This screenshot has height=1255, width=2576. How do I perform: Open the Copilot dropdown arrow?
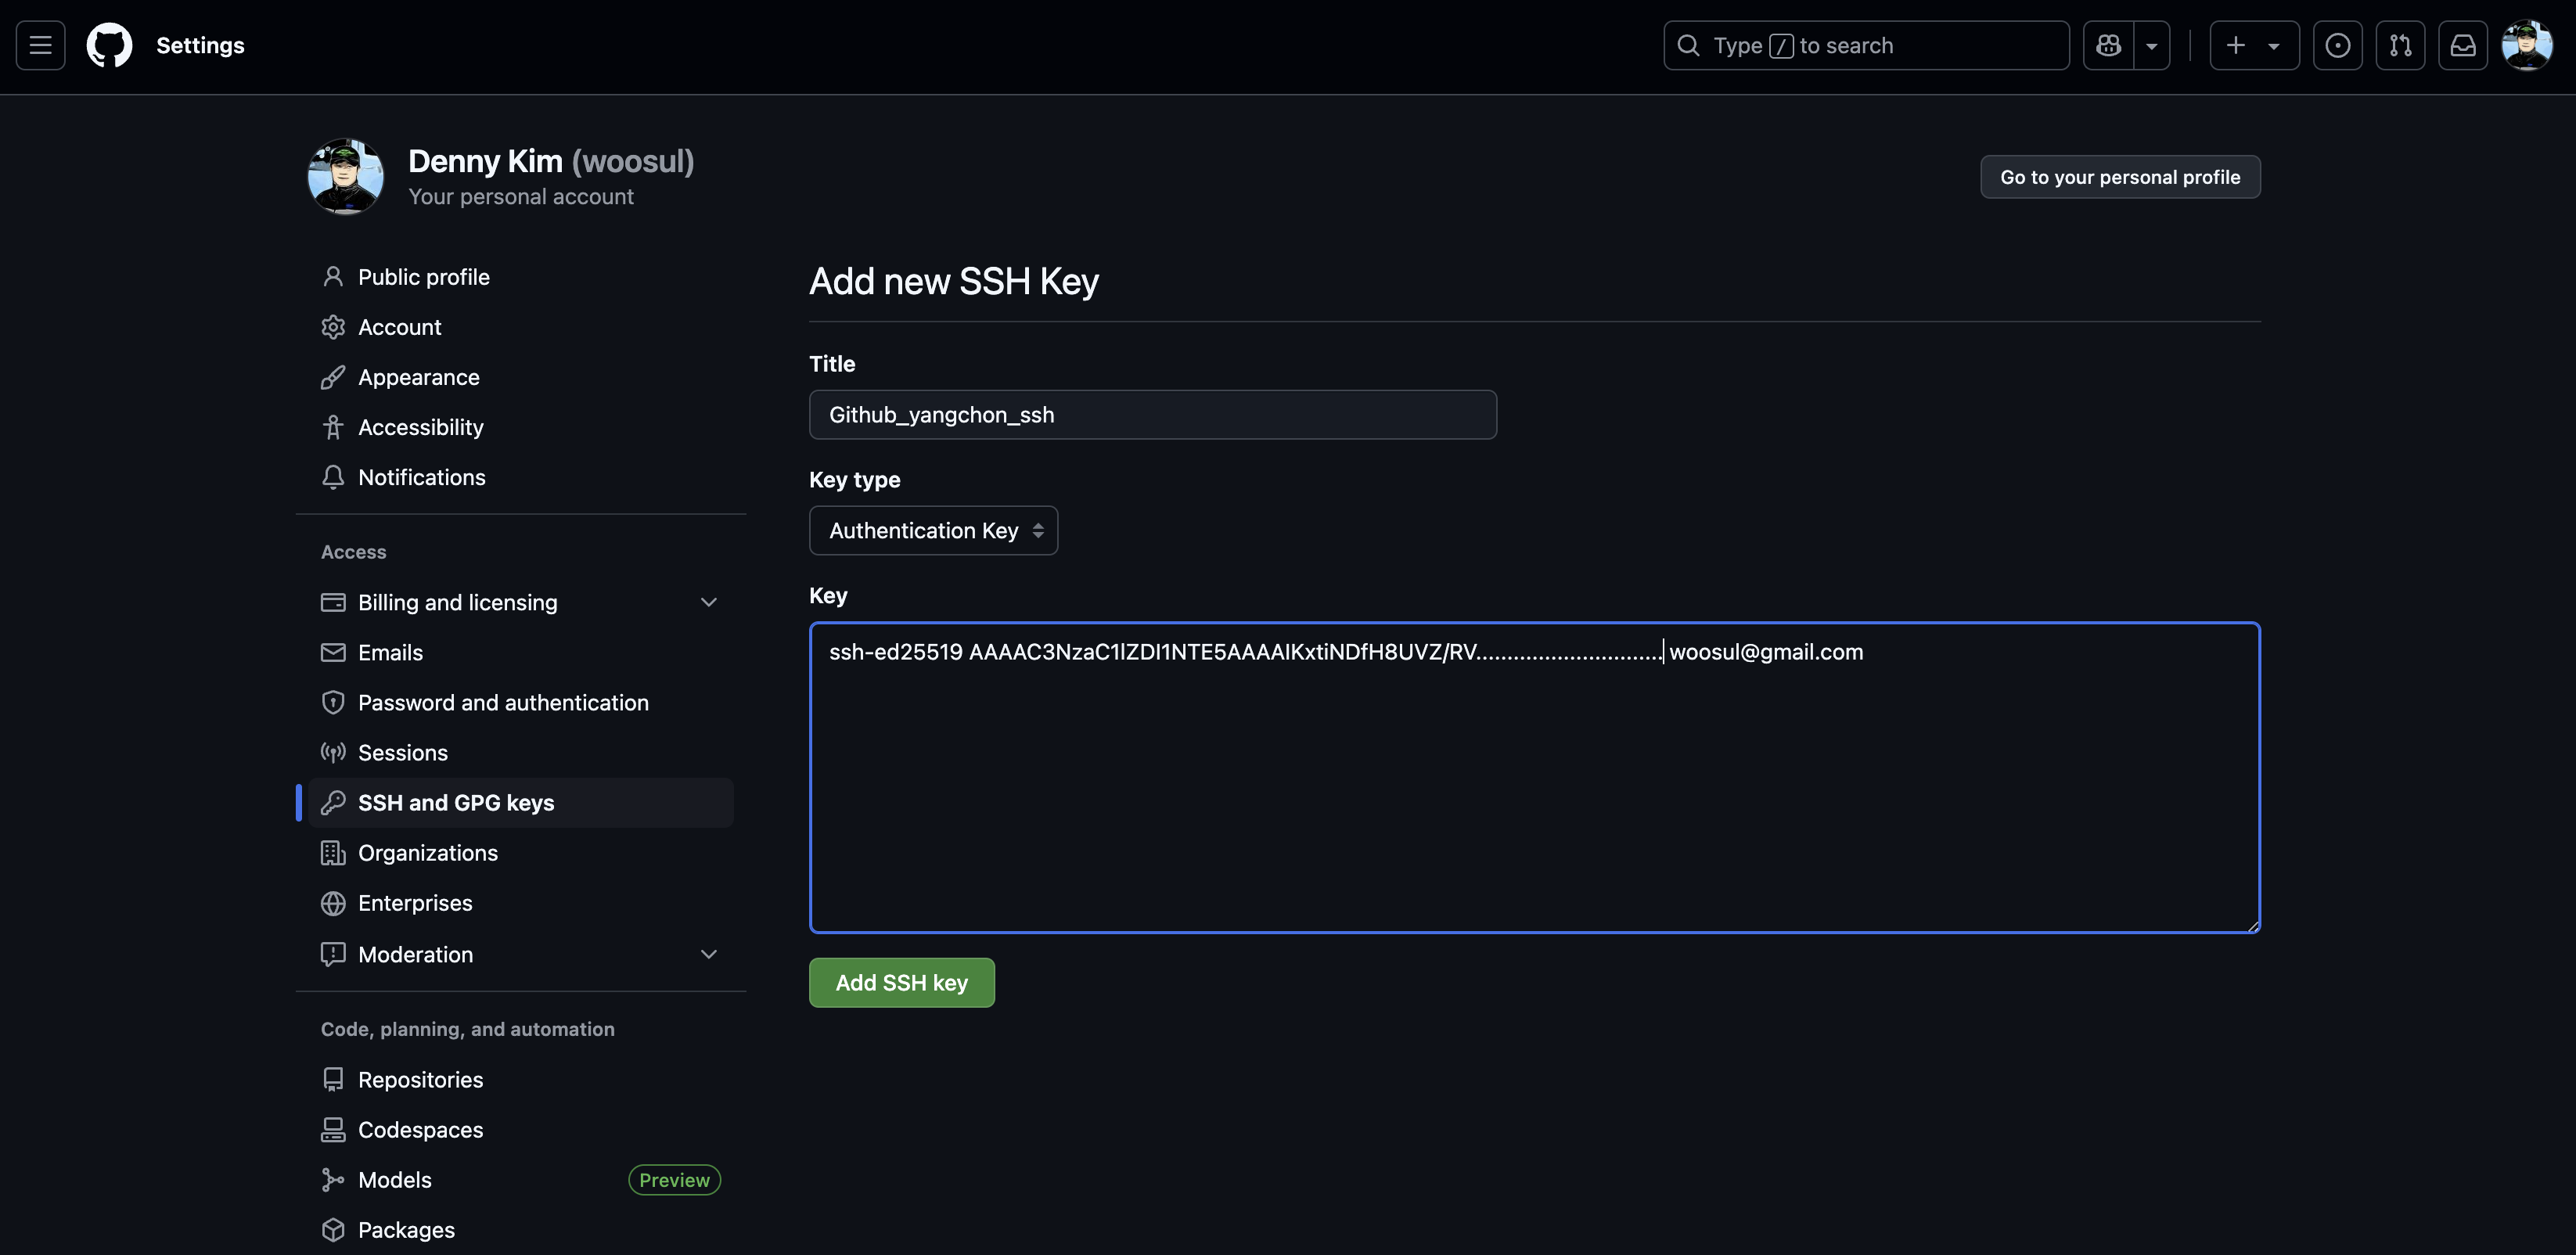[2152, 45]
